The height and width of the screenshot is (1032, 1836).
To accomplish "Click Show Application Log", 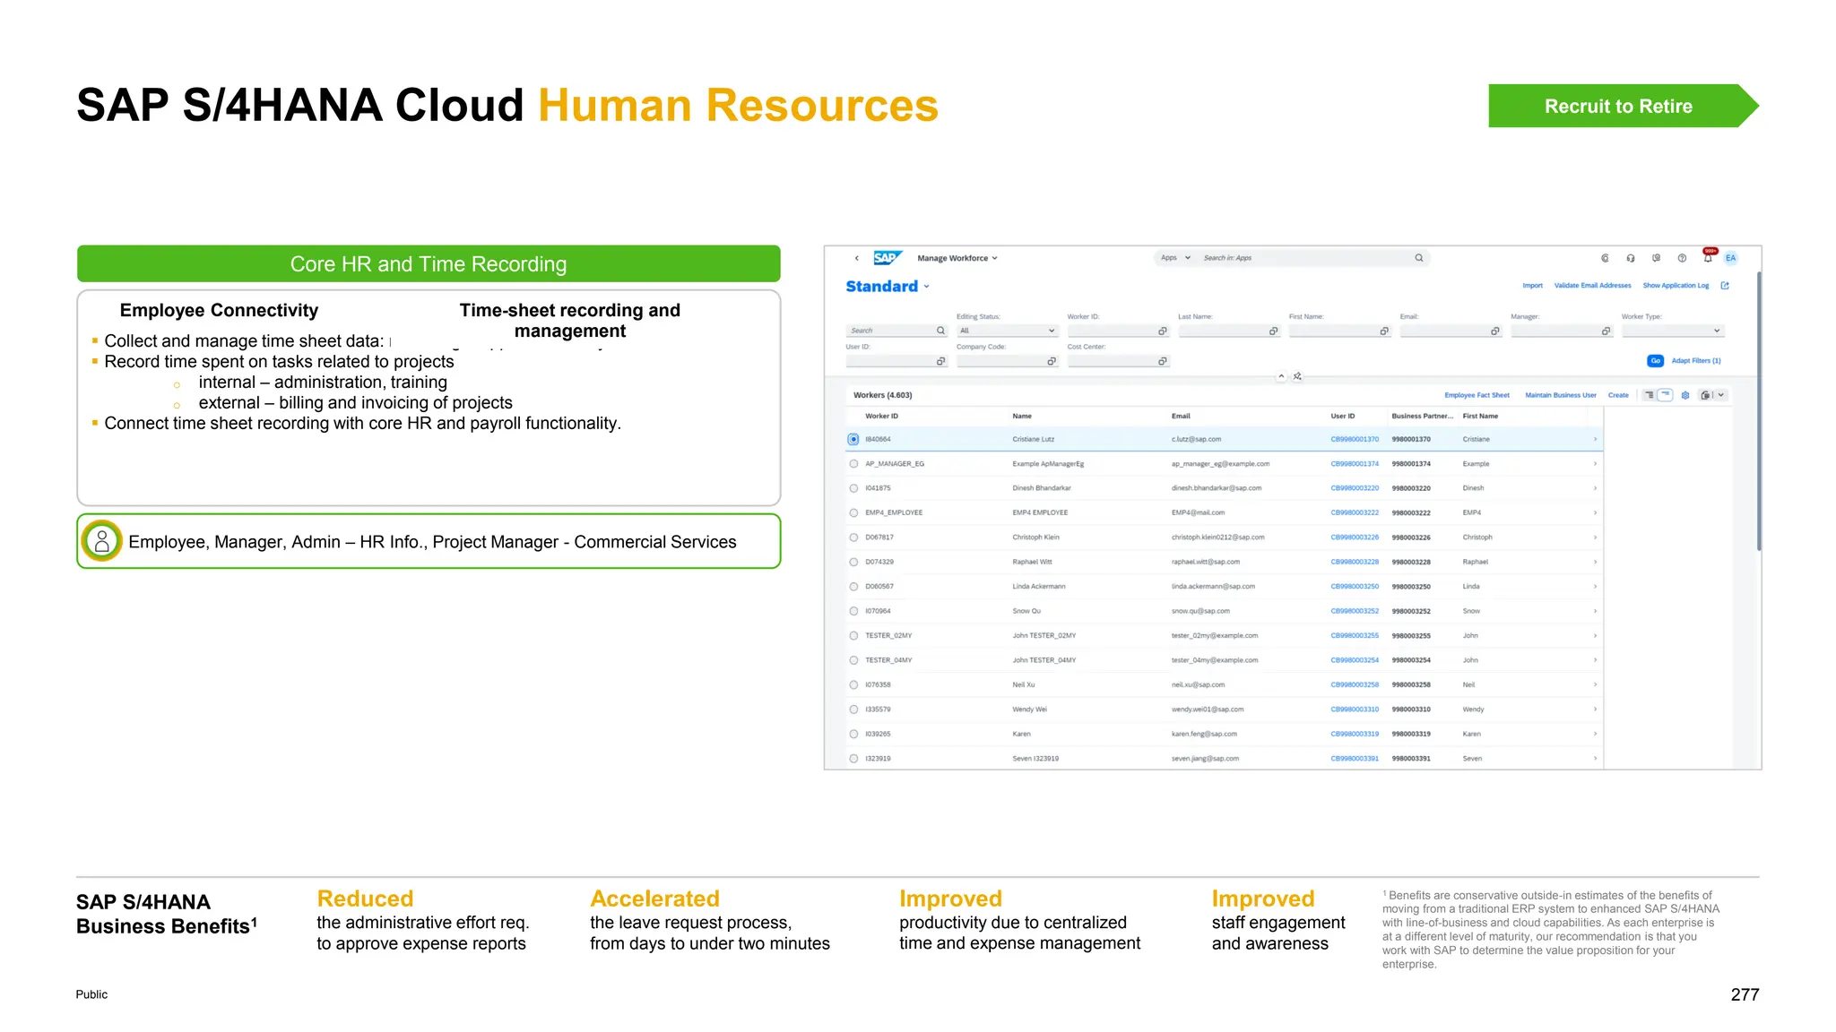I will click(x=1676, y=286).
